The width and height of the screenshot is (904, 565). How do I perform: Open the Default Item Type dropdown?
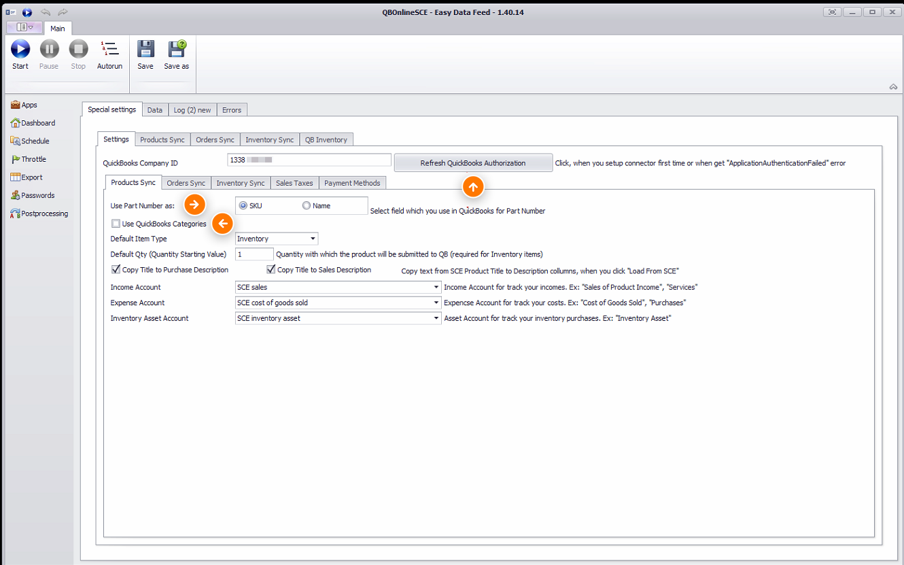[277, 239]
